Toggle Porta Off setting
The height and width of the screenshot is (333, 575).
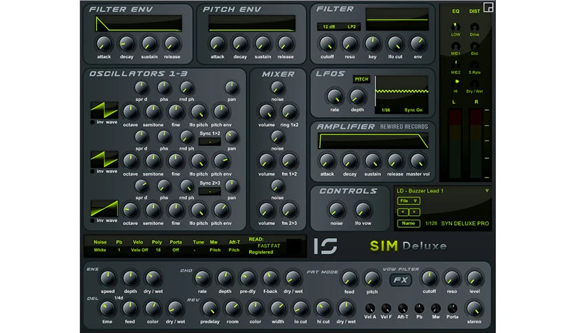coord(175,250)
